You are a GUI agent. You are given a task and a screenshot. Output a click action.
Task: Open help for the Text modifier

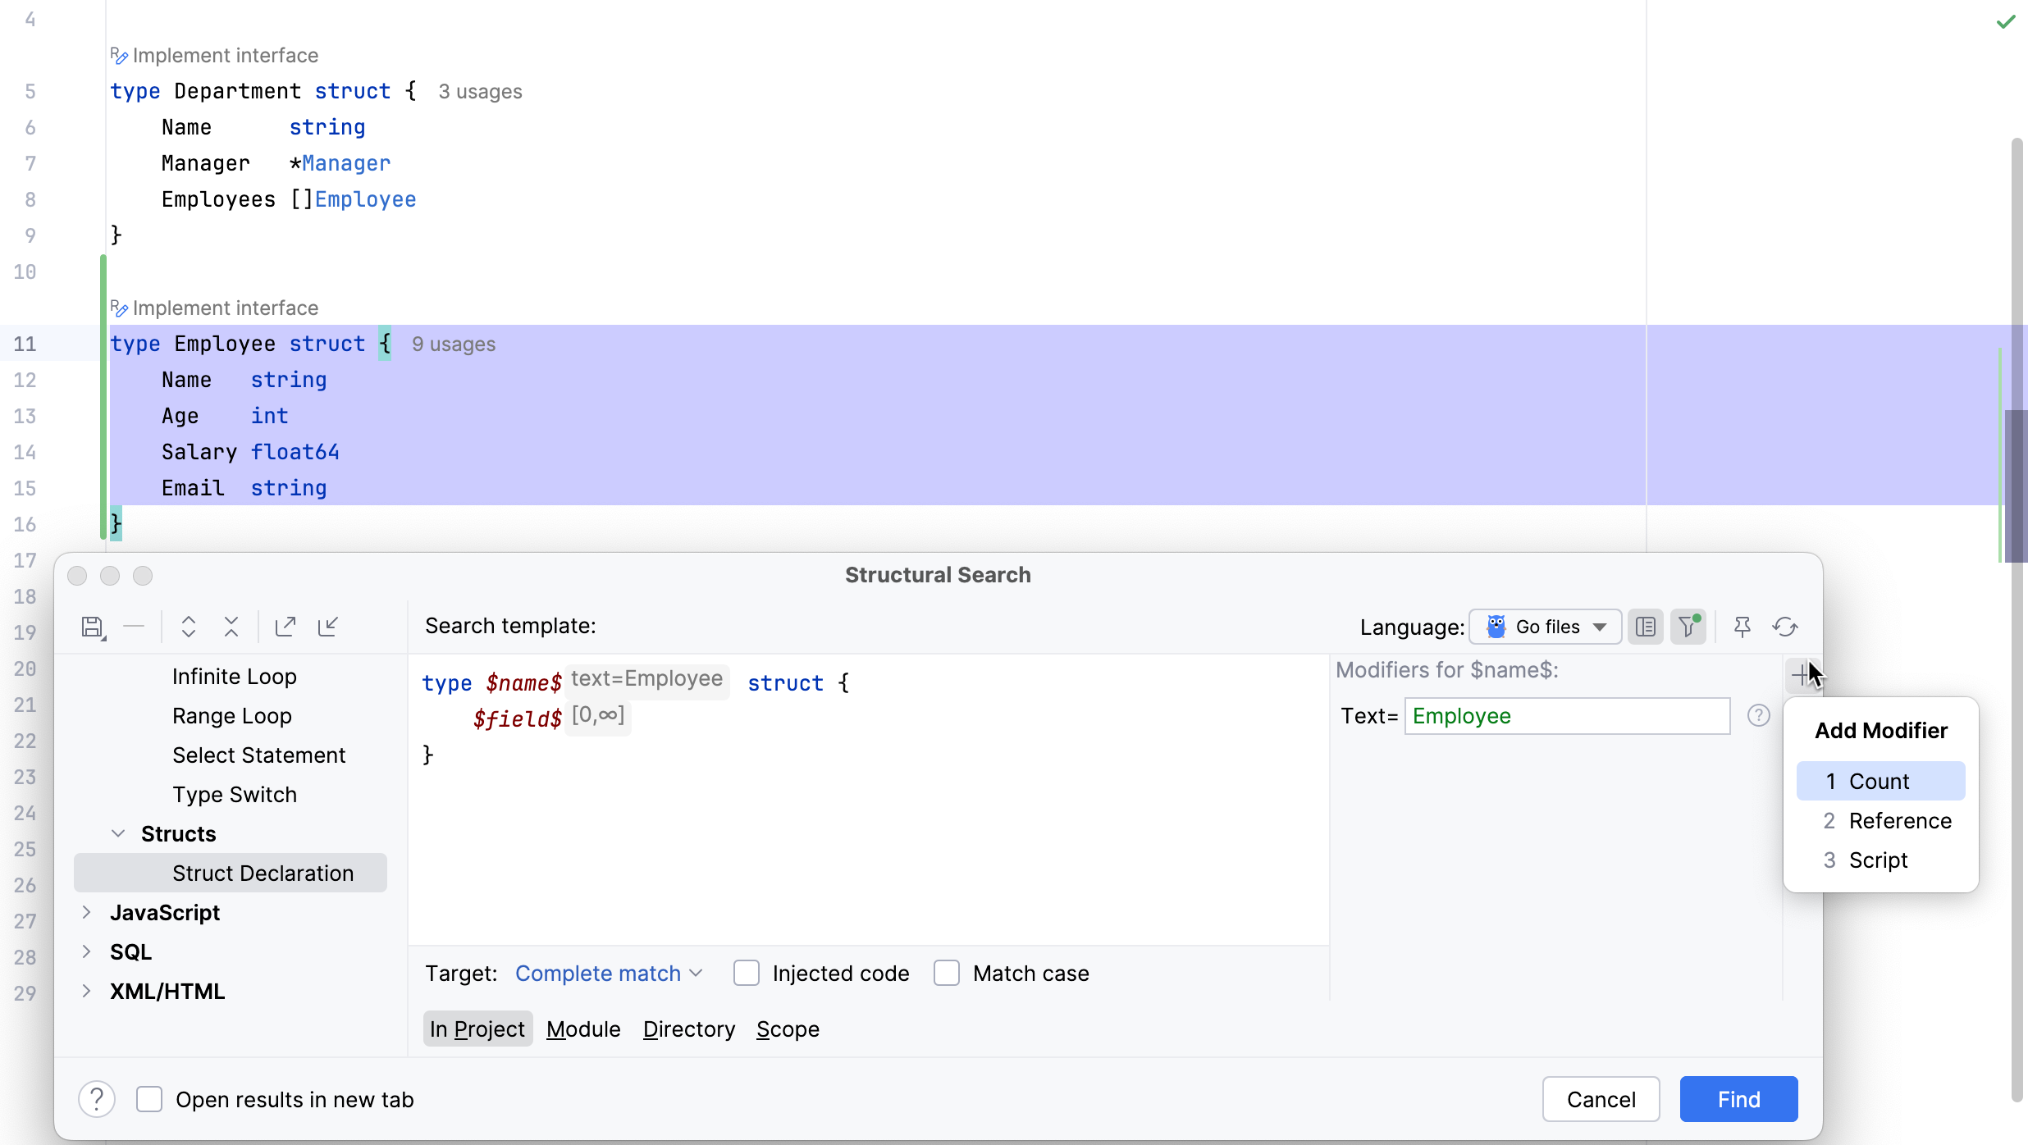tap(1758, 715)
